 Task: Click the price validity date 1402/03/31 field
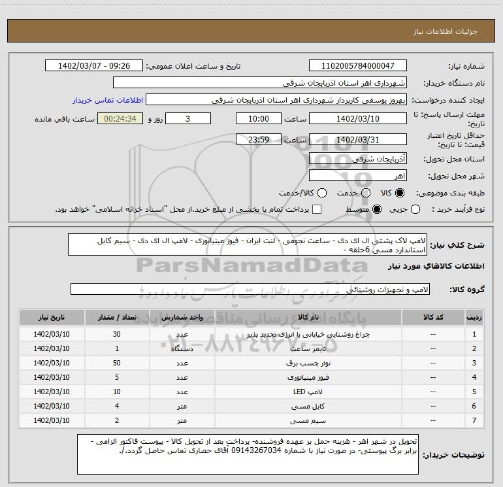[x=358, y=139]
